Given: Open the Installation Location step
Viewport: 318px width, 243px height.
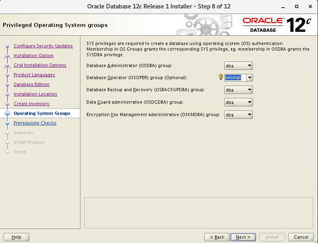Looking at the screenshot, I should pyautogui.click(x=35, y=94).
